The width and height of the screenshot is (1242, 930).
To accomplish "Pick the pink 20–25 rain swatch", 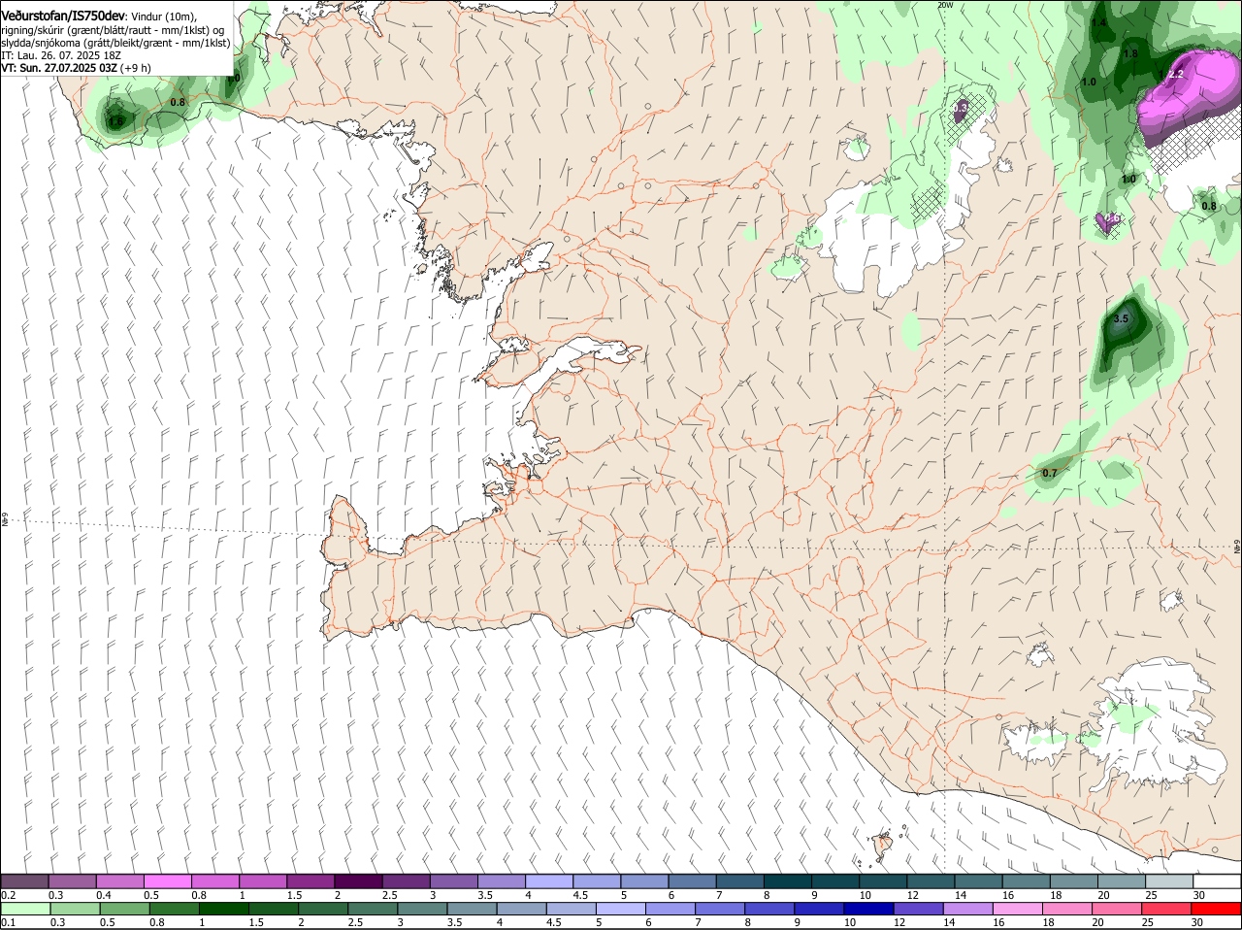I will click(x=1116, y=909).
